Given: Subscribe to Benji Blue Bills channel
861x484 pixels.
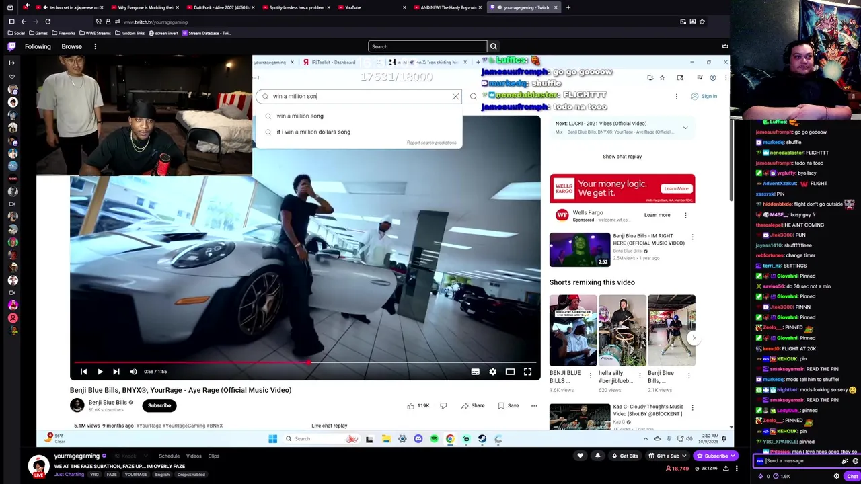Looking at the screenshot, I should (x=159, y=405).
